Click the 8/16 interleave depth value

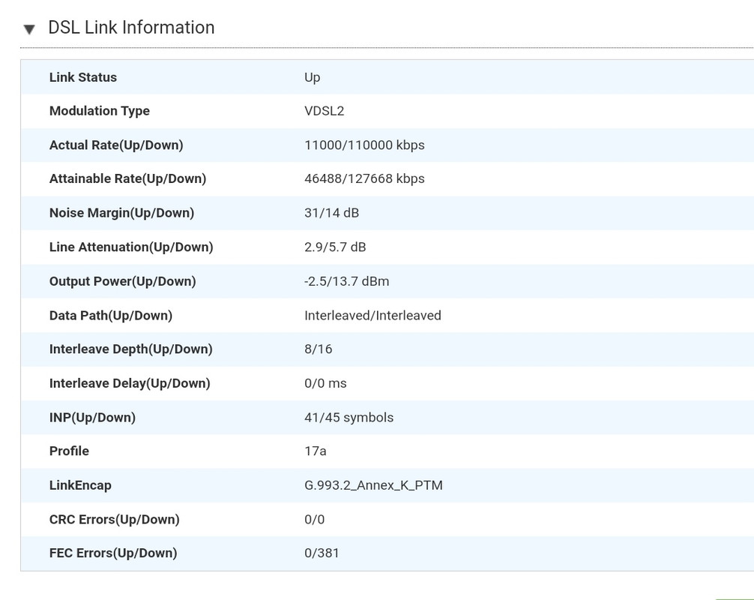(319, 349)
